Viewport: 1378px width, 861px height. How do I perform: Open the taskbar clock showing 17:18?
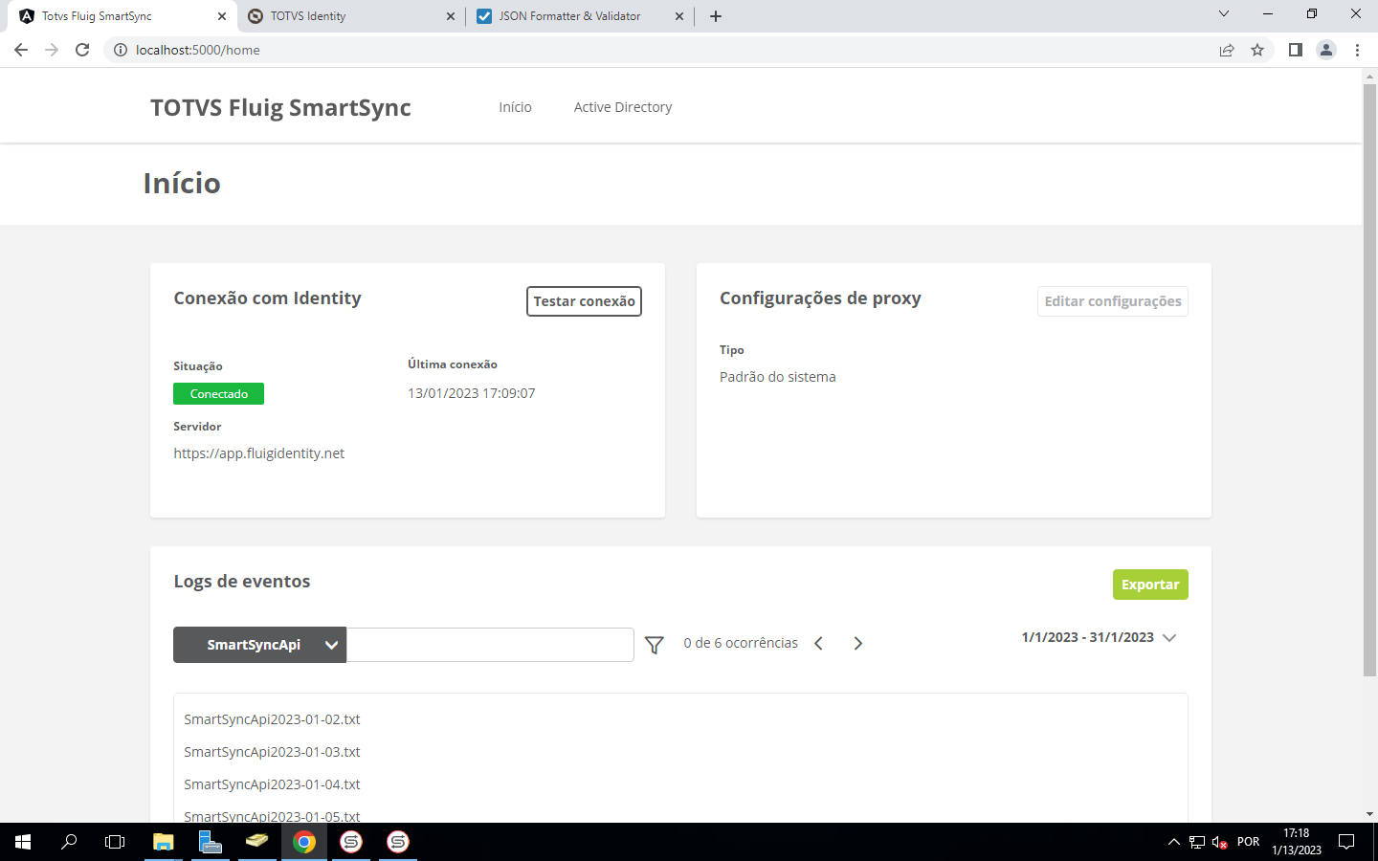tap(1297, 842)
